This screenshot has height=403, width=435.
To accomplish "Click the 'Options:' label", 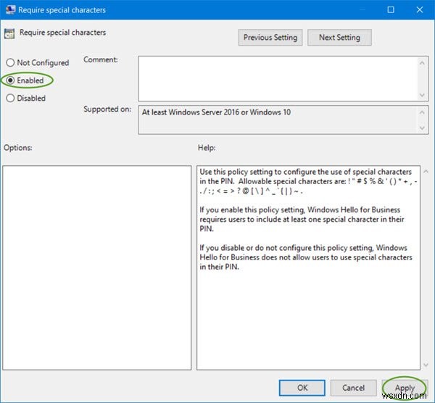I will [17, 148].
